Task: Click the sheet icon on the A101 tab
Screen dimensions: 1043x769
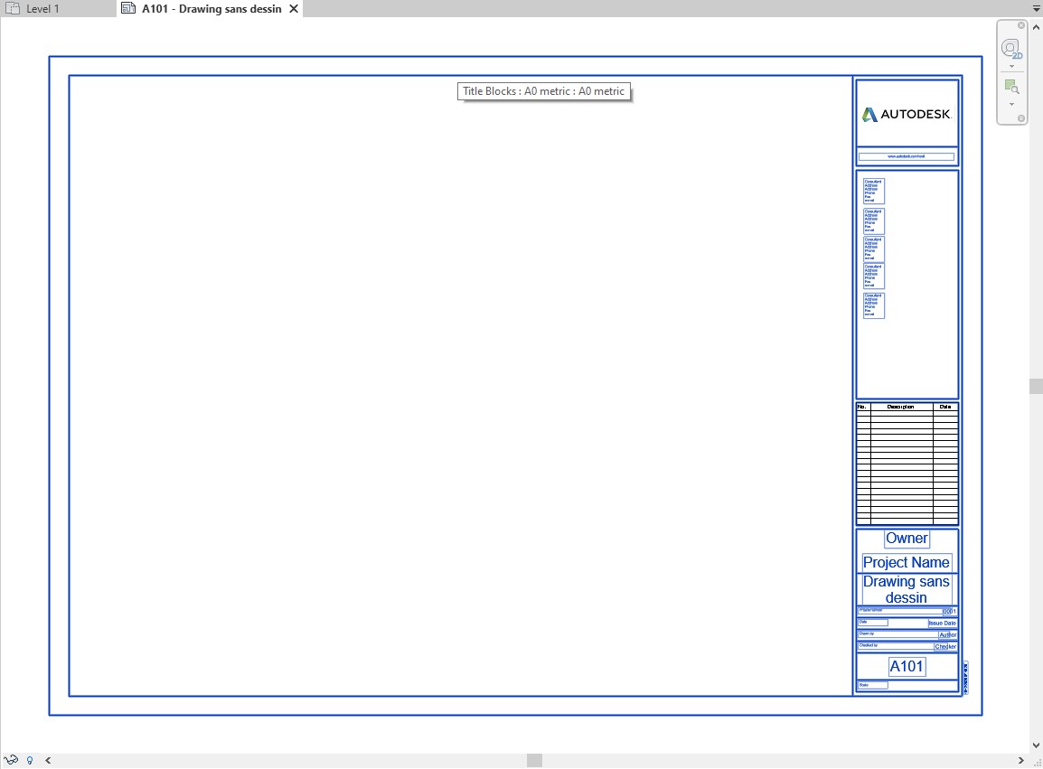Action: (x=127, y=8)
